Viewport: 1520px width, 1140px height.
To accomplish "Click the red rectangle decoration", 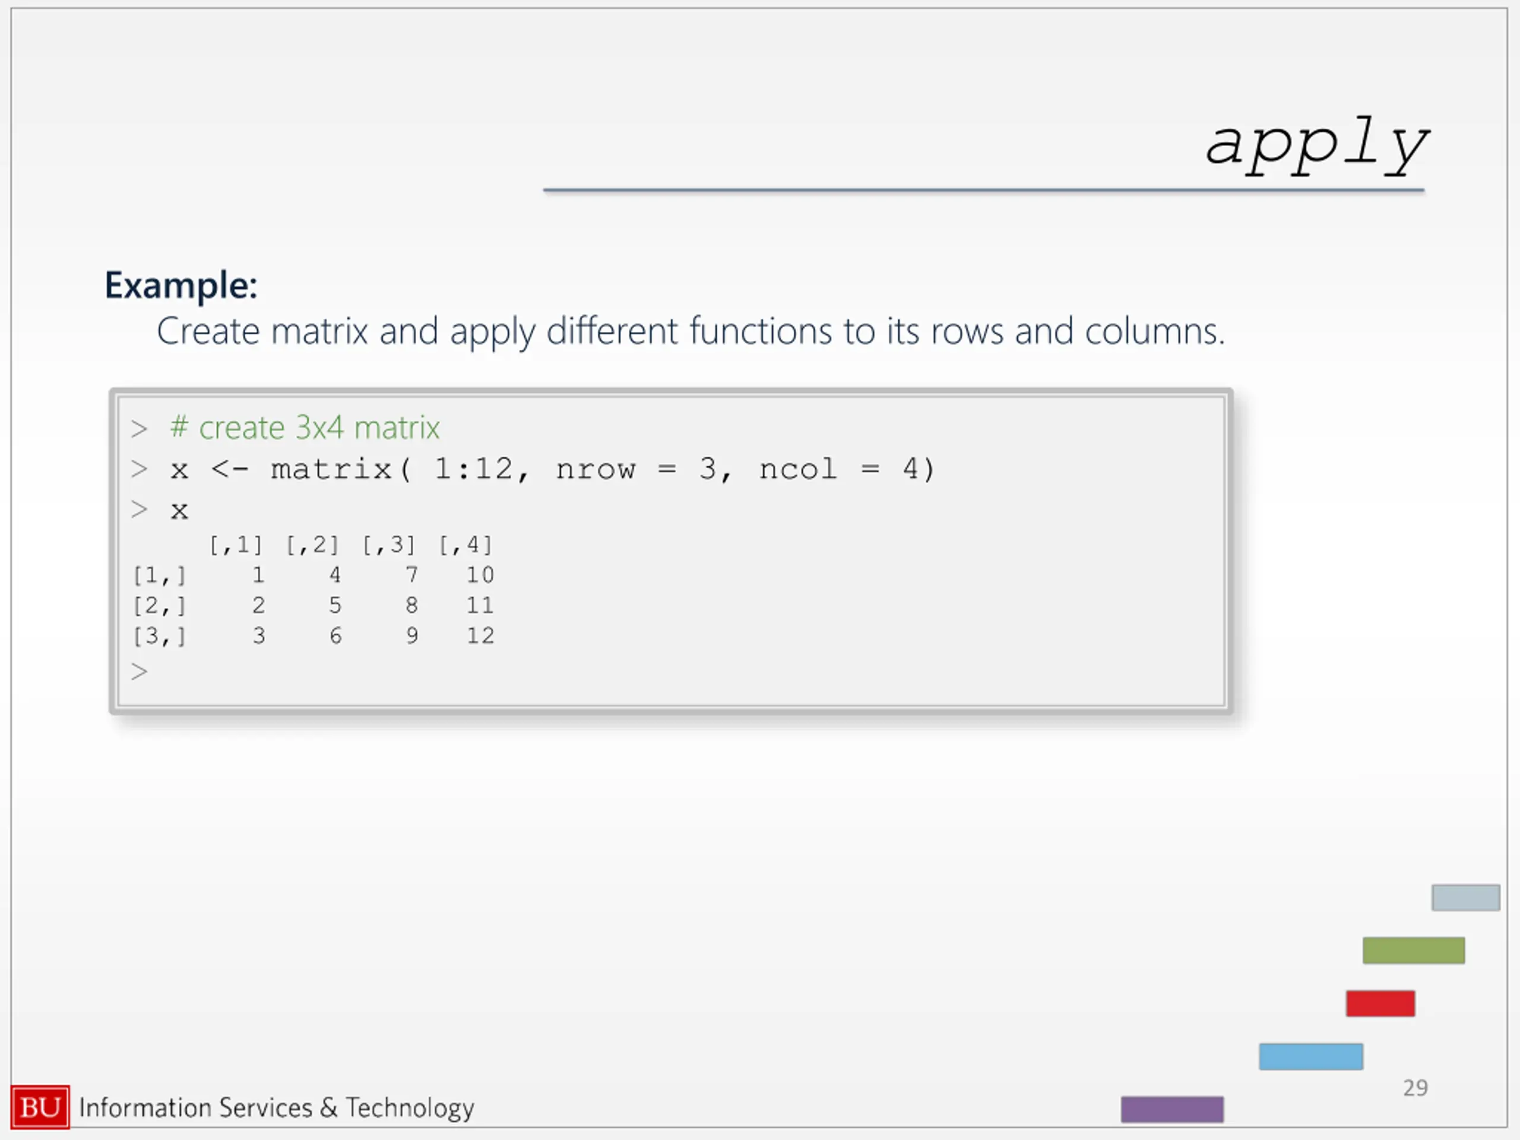I will 1380,1003.
